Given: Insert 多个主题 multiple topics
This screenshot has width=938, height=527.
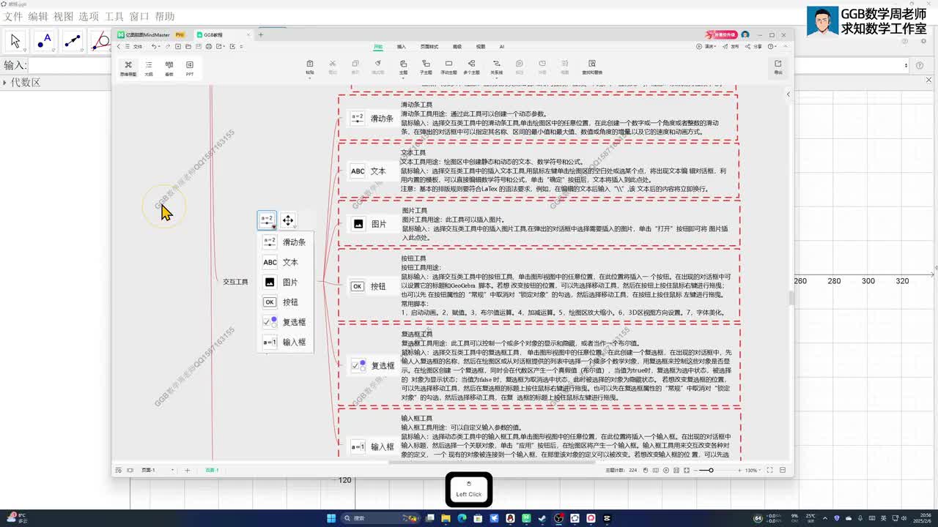Looking at the screenshot, I should [472, 67].
